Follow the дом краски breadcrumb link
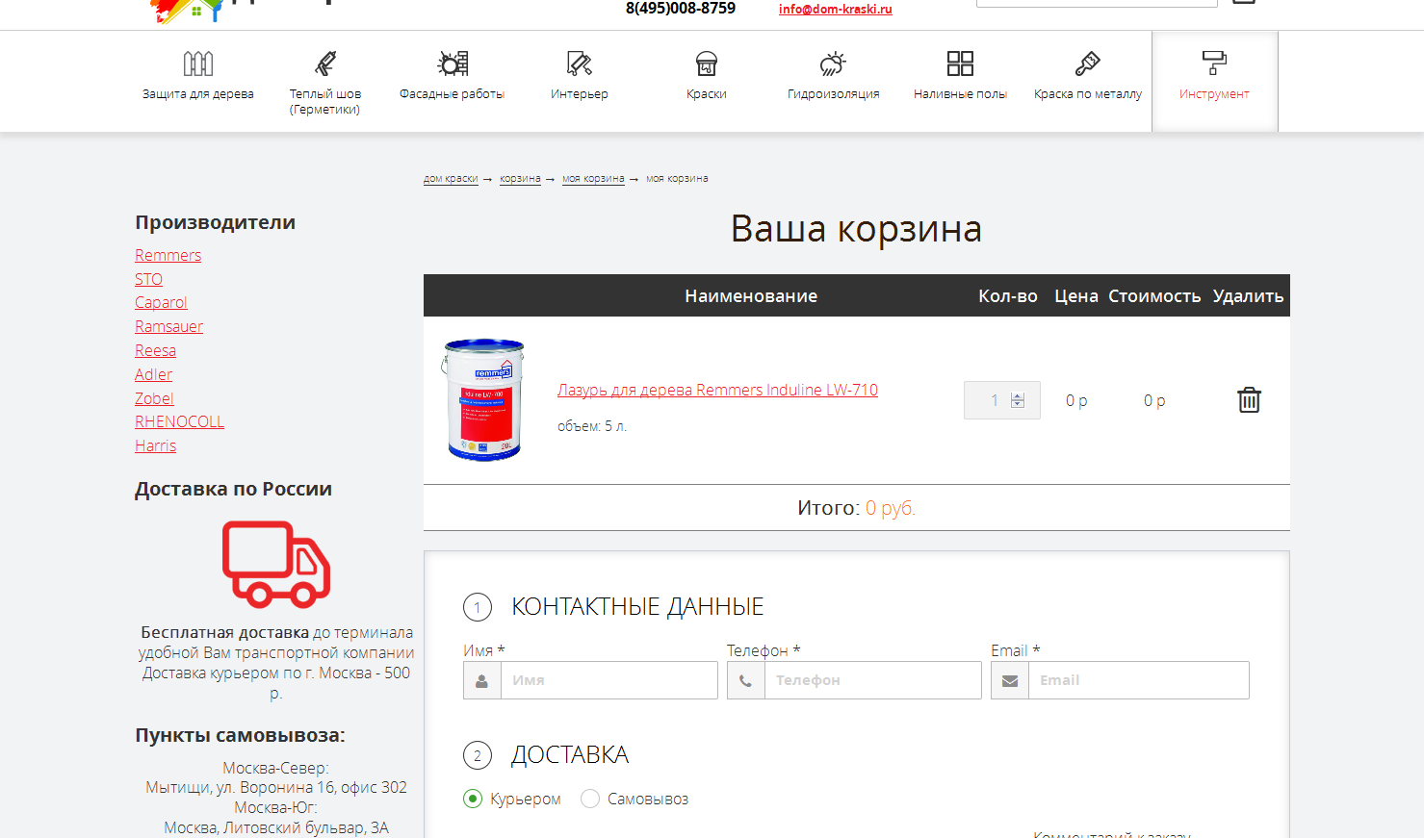1424x838 pixels. 451,179
